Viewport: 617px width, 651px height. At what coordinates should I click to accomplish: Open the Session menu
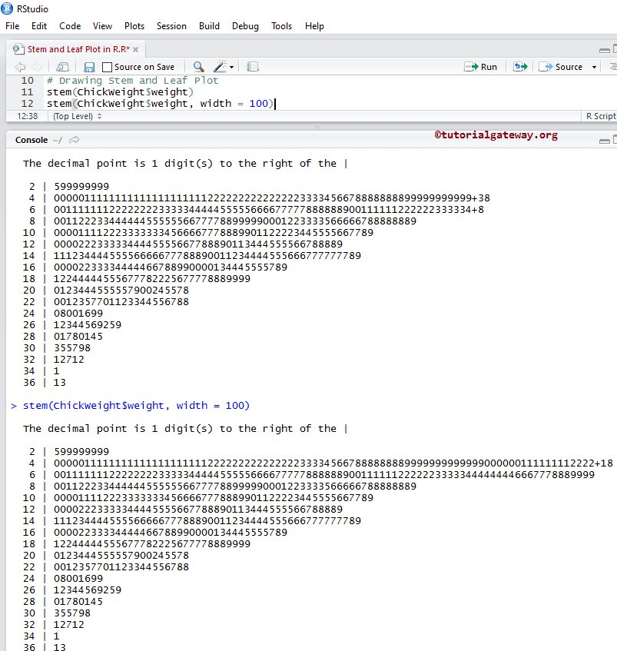[171, 26]
